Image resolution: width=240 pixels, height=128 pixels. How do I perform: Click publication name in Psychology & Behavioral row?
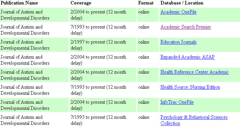click(25, 120)
